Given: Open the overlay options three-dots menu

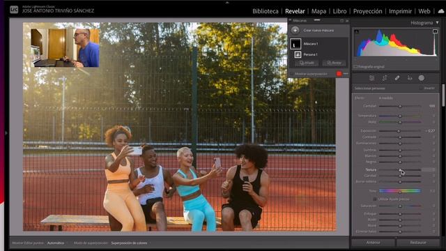Looking at the screenshot, I should click(x=346, y=74).
